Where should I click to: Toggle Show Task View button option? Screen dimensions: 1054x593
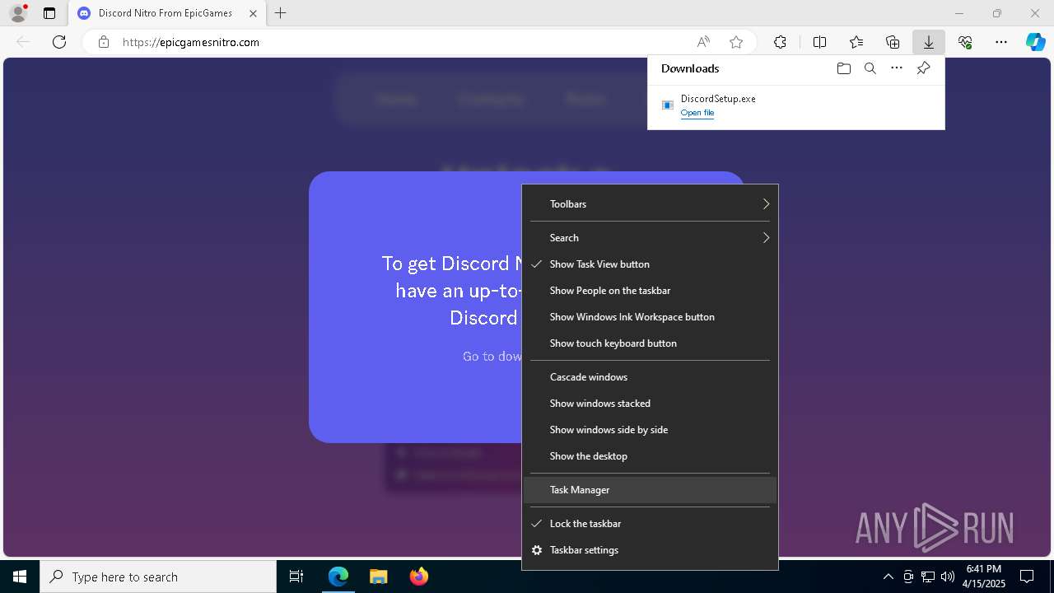(x=650, y=264)
